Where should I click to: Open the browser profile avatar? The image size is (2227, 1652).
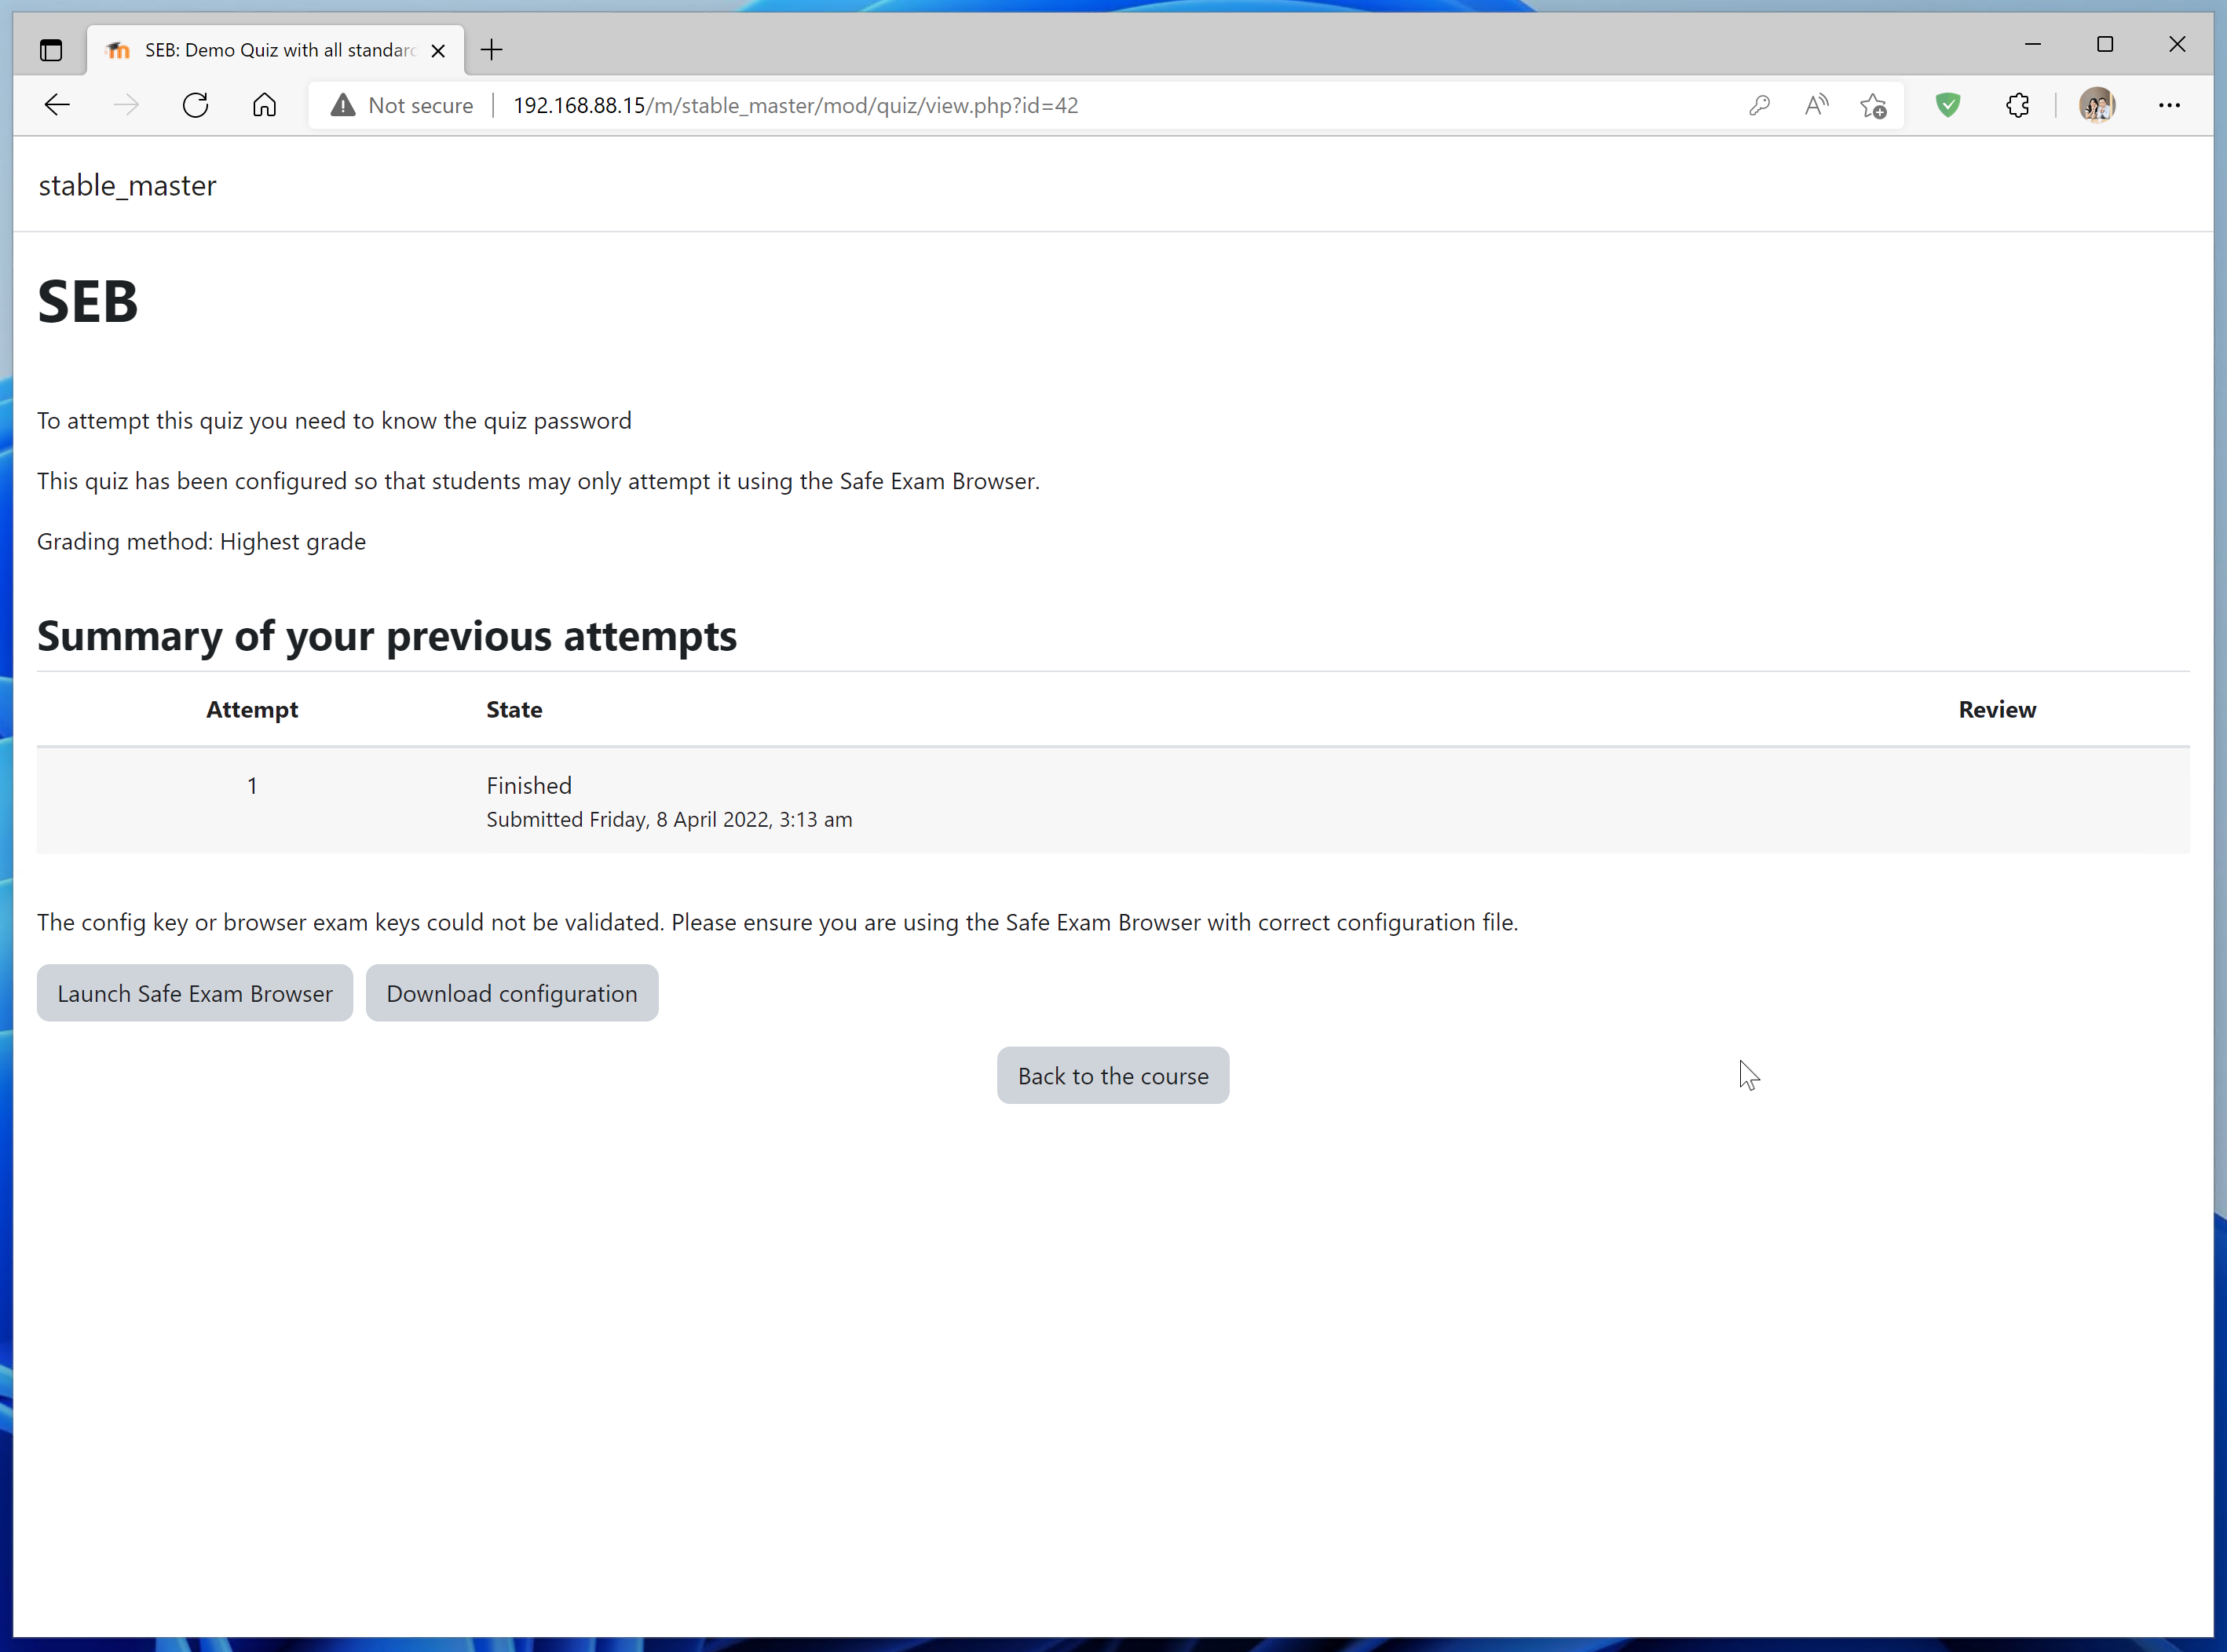coord(2097,105)
